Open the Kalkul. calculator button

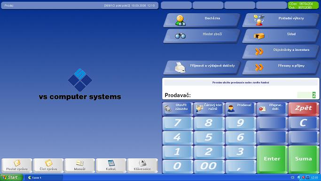coord(111,165)
